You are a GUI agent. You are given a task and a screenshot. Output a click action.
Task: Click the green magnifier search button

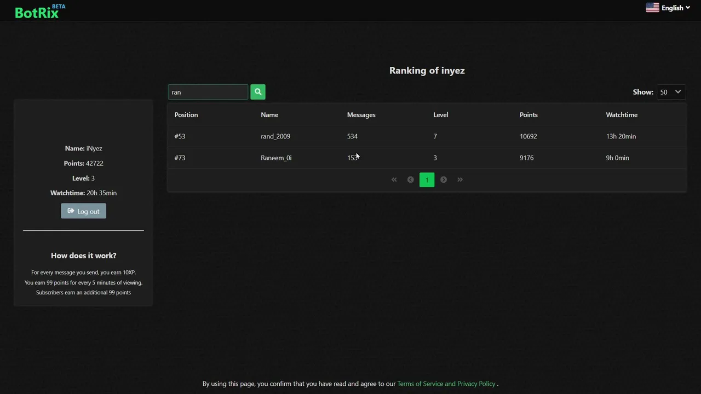(258, 92)
